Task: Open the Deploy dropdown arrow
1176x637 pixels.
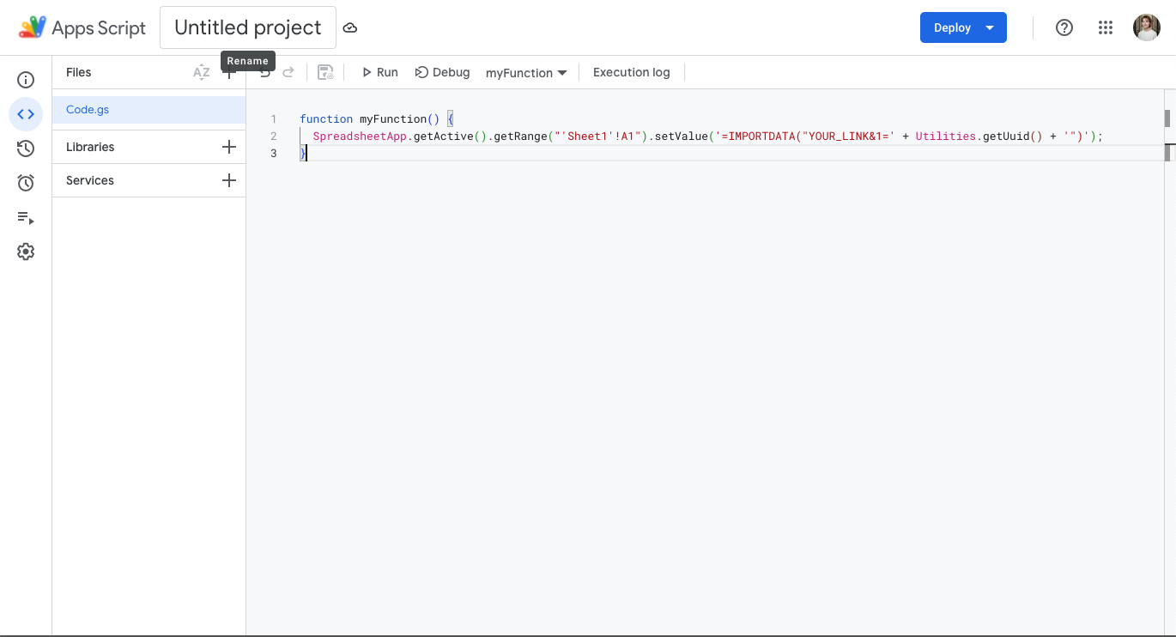Action: pos(990,27)
